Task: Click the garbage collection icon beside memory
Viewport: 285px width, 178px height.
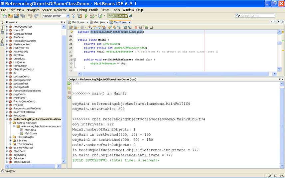Action: tap(130, 16)
